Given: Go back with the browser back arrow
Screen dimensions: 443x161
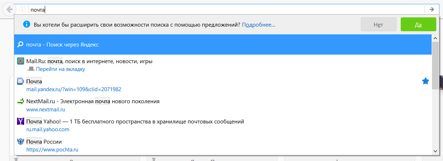Looking at the screenshot, I should (9, 9).
